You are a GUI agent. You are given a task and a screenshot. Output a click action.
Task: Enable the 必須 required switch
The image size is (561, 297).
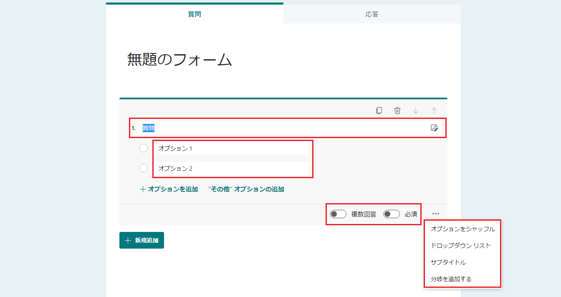[x=392, y=214]
